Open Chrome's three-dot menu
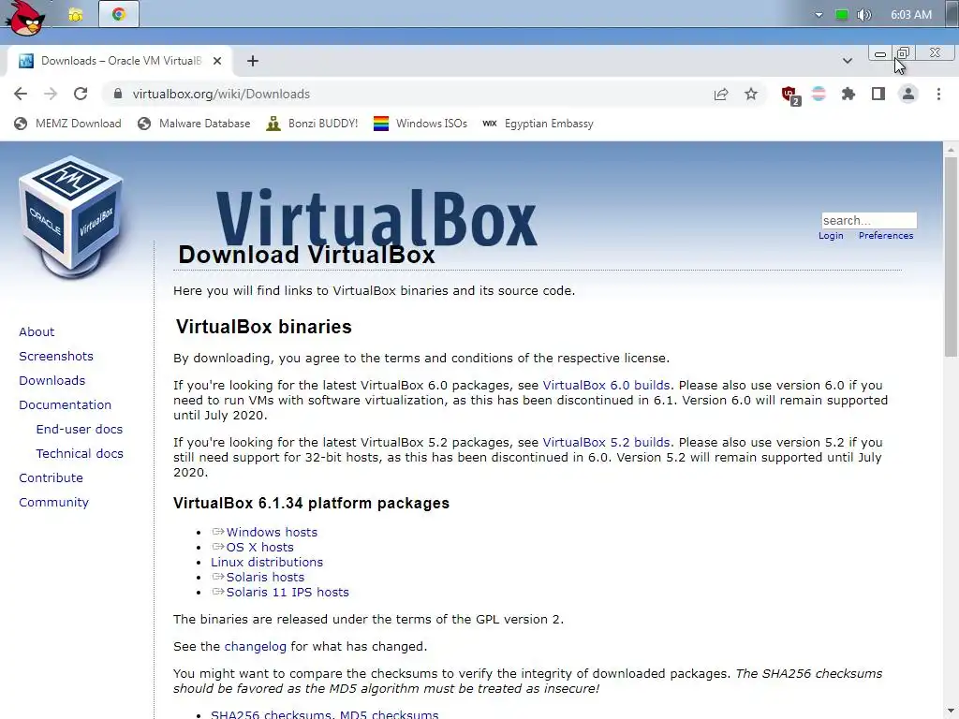959x719 pixels. 938,94
